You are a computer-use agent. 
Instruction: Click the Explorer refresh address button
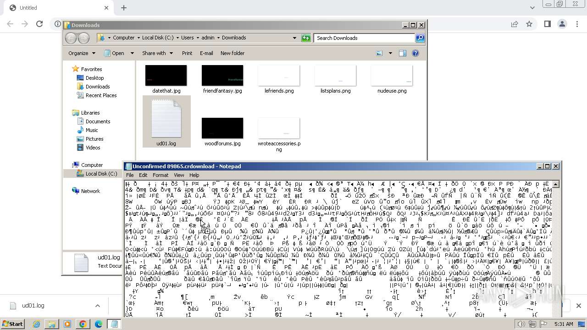click(306, 38)
